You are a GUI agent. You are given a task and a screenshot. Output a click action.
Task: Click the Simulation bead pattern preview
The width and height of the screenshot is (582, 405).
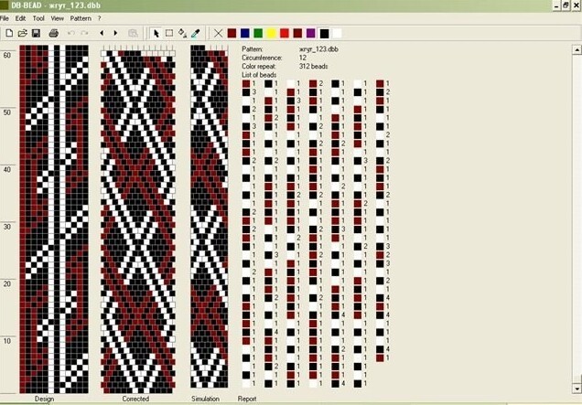(209, 219)
